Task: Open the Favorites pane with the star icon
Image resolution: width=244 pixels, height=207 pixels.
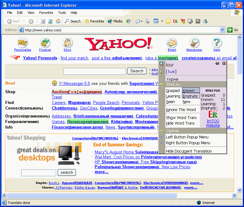Action: [94, 21]
